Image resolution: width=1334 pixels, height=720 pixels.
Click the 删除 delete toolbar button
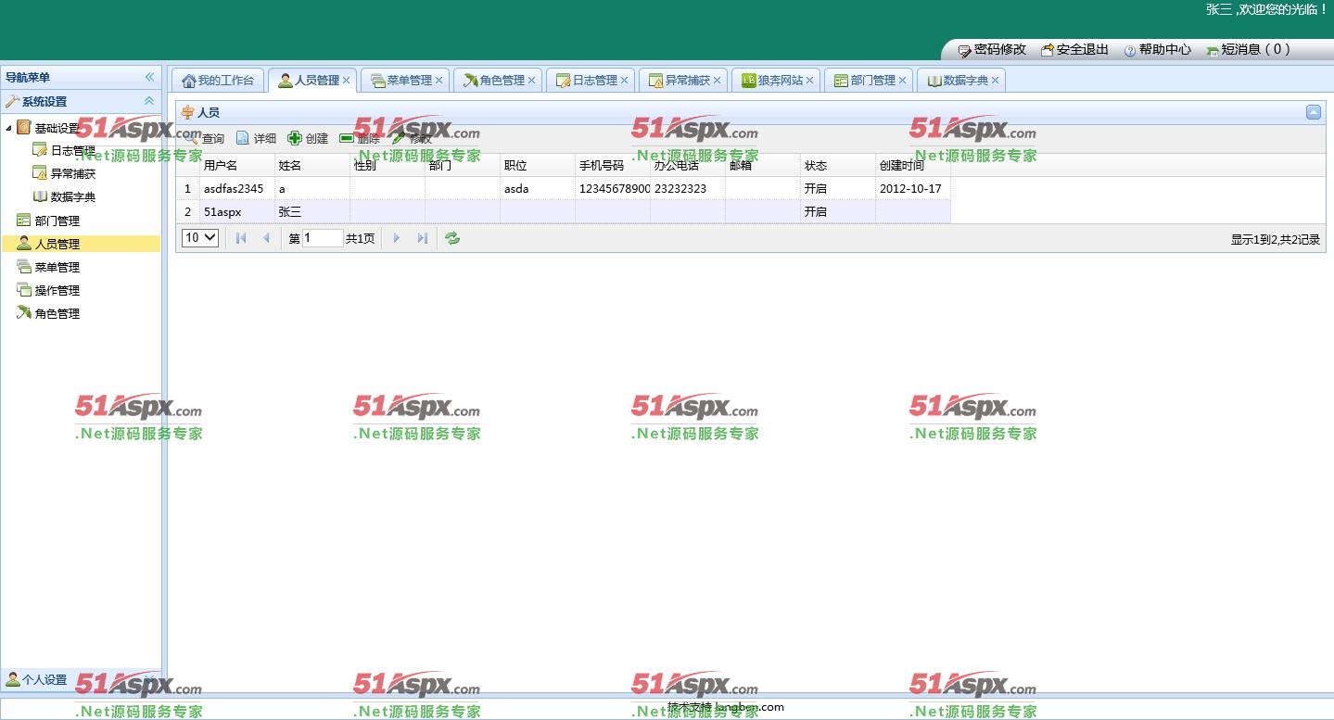click(x=360, y=139)
